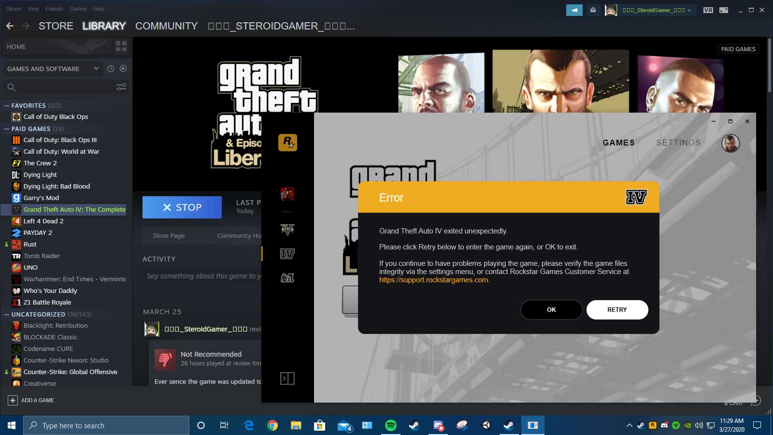Viewport: 773px width, 435px height.
Task: Click the Rockstar Games logo in the launcher sidebar
Action: (x=287, y=143)
